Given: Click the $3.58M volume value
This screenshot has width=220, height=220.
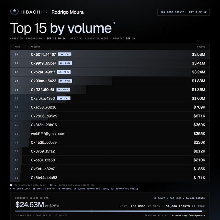Looking at the screenshot, I should pos(198,54).
